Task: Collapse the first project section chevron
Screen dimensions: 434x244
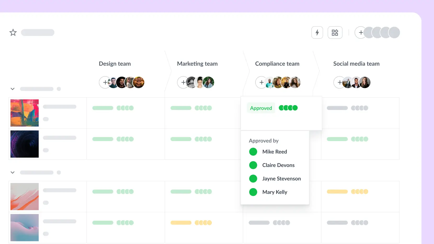Action: click(13, 89)
